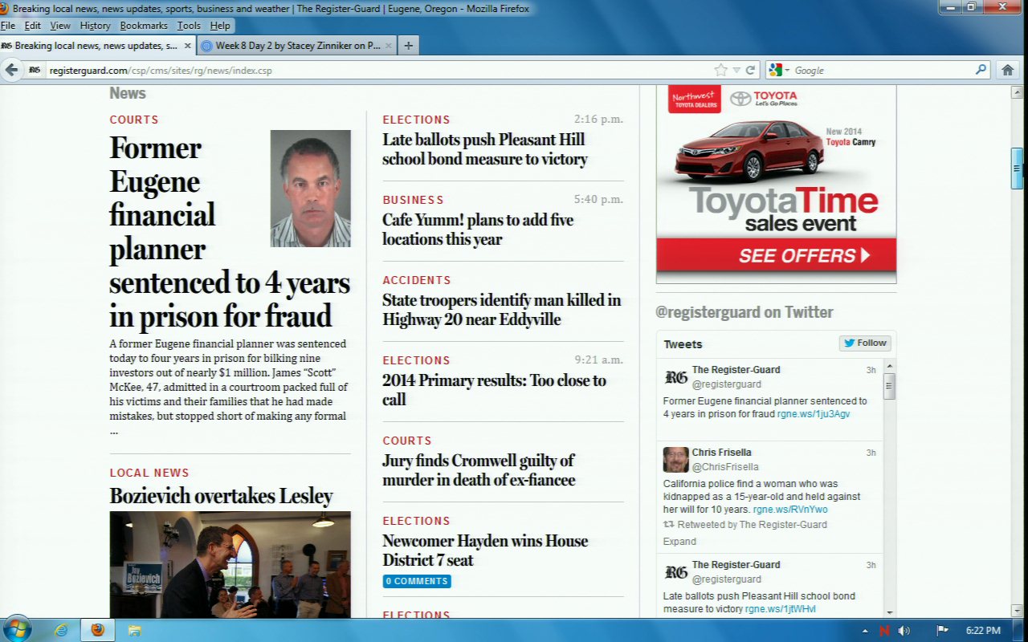Viewport: 1028px width, 642px height.
Task: Click the financial planner mugshot photo
Action: coord(310,189)
